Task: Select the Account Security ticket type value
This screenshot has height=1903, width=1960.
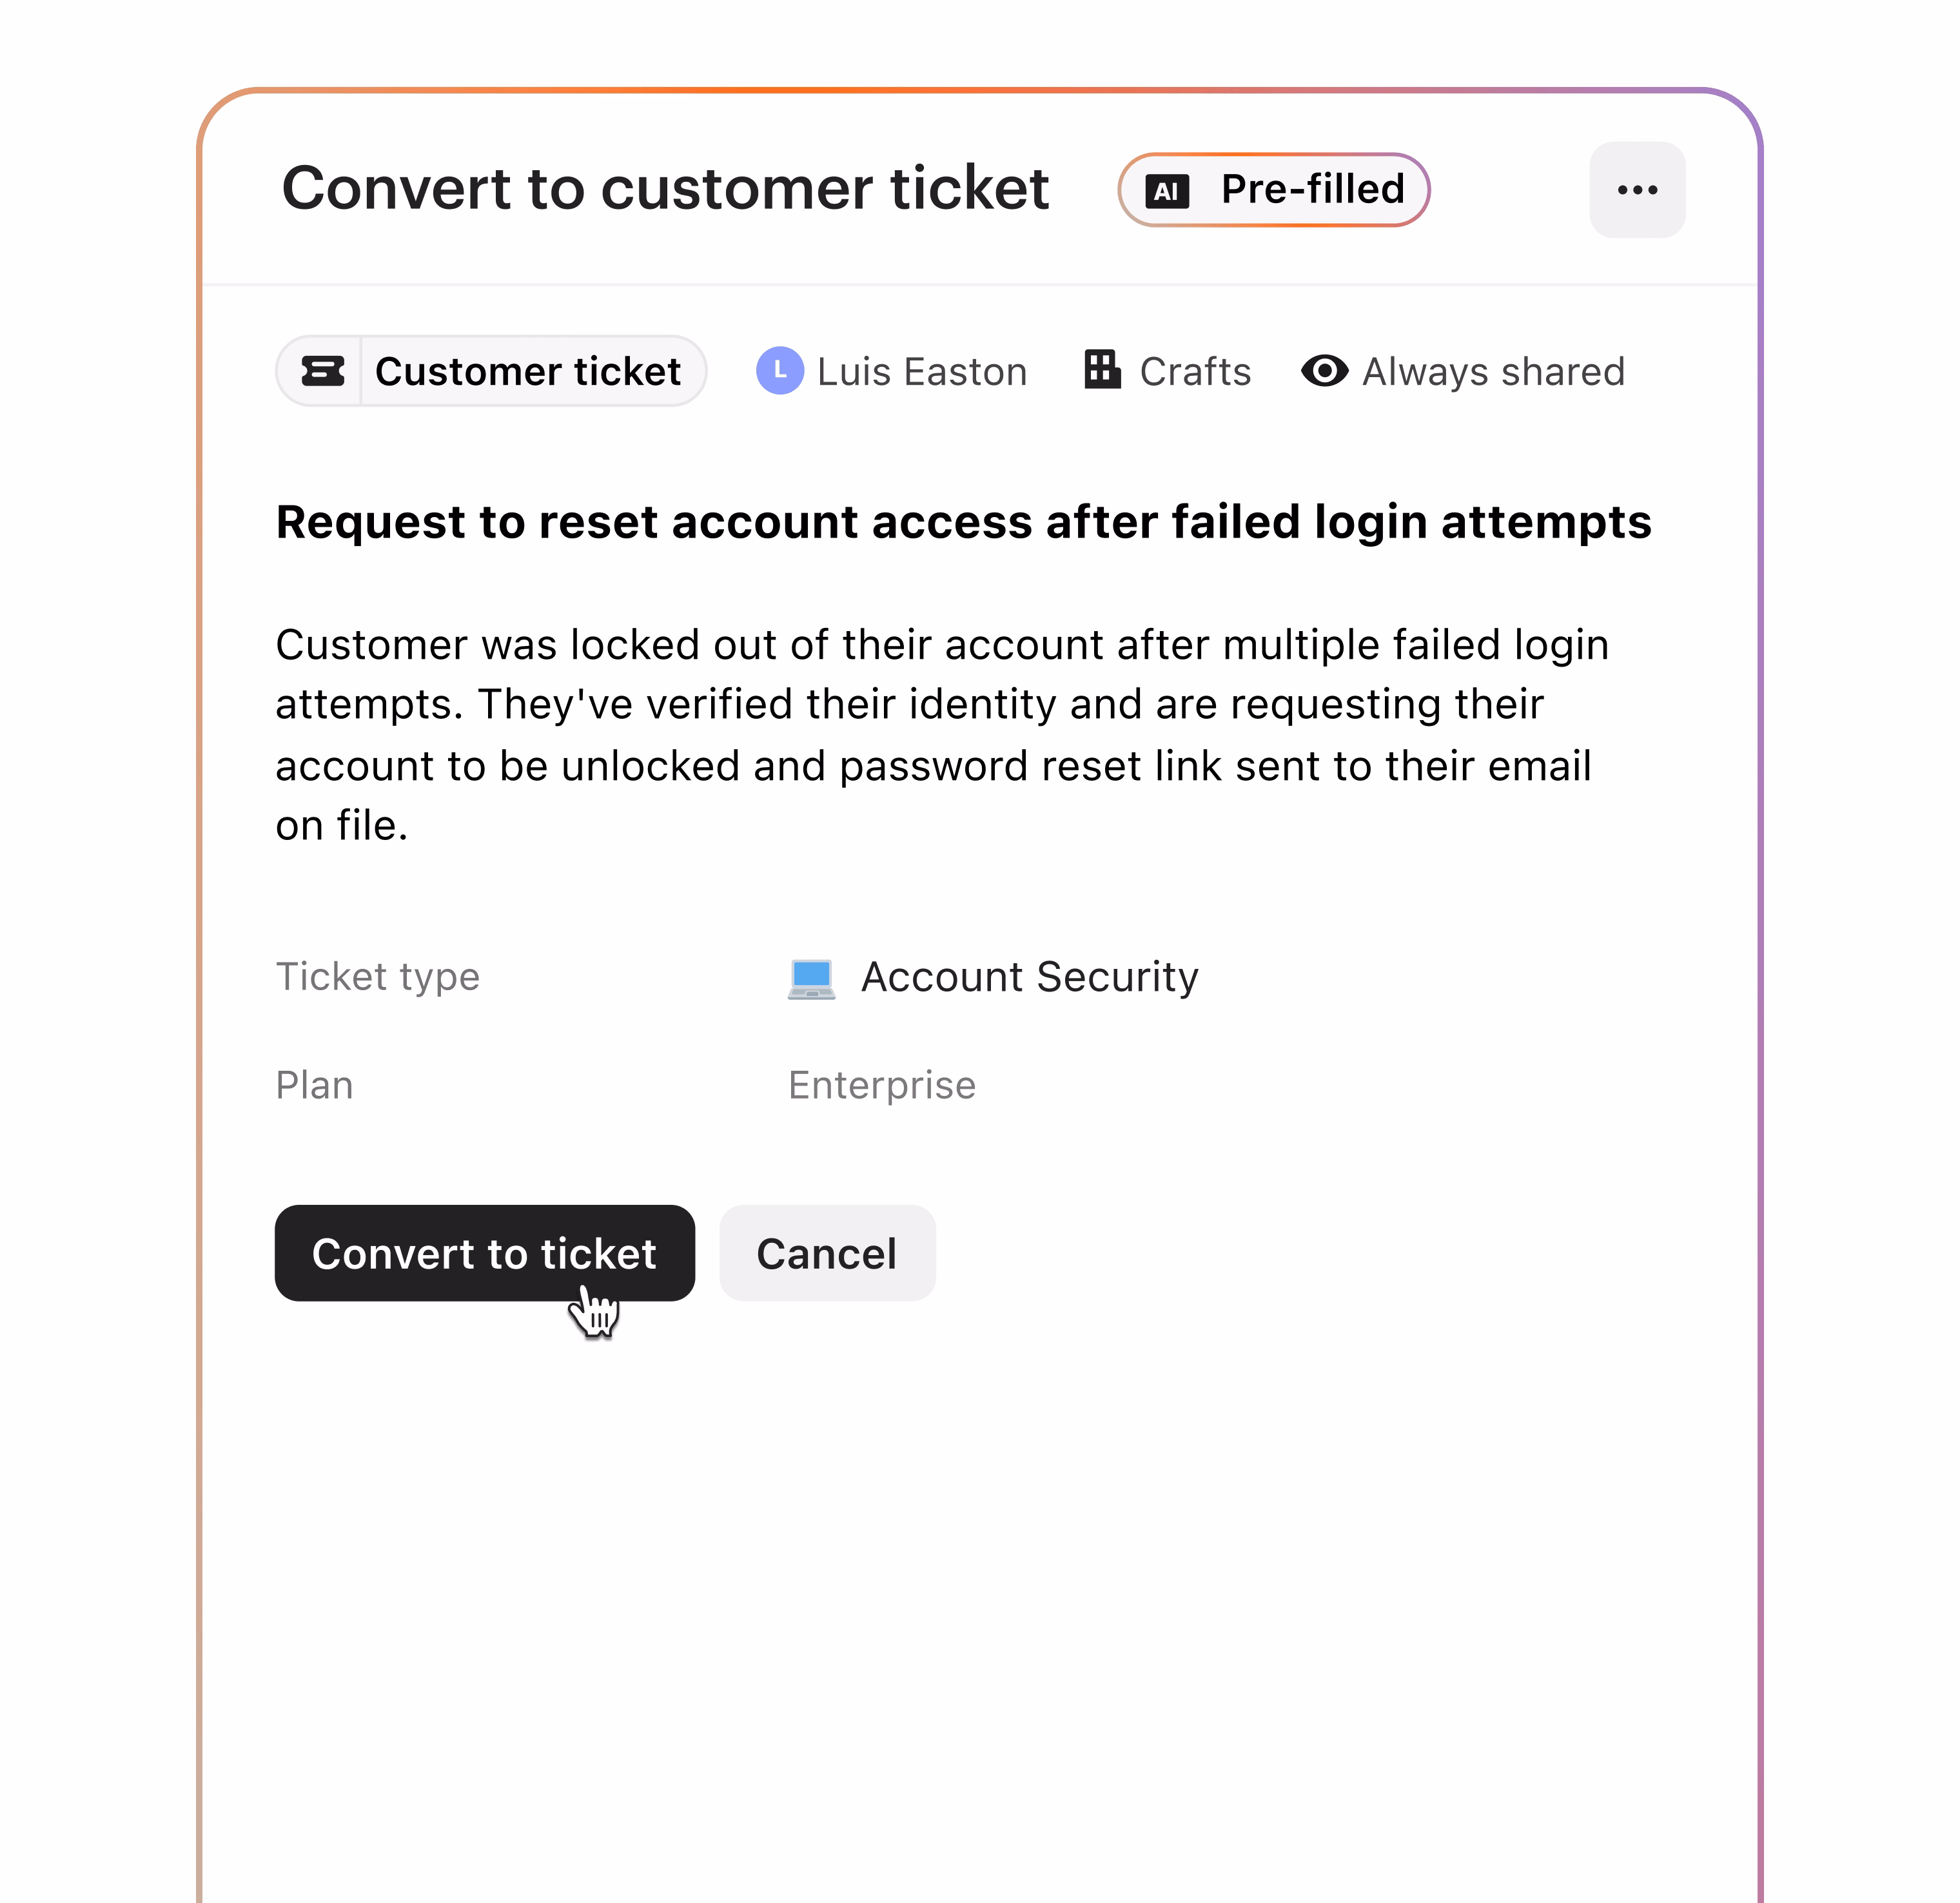Action: (1029, 977)
